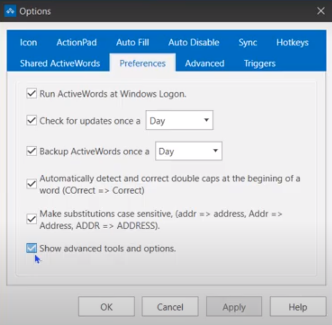Close the Options dialog window
Image resolution: width=332 pixels, height=325 pixels.
tap(321, 11)
